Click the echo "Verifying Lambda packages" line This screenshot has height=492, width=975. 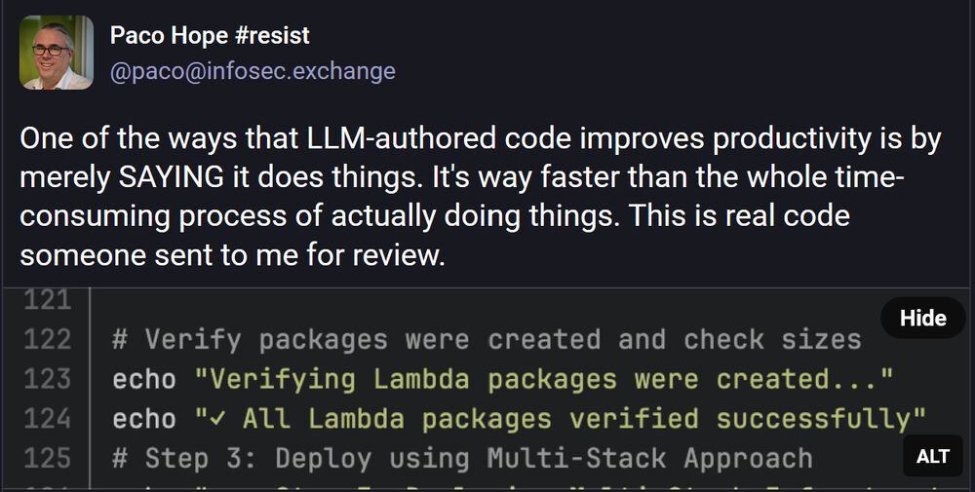coord(502,379)
